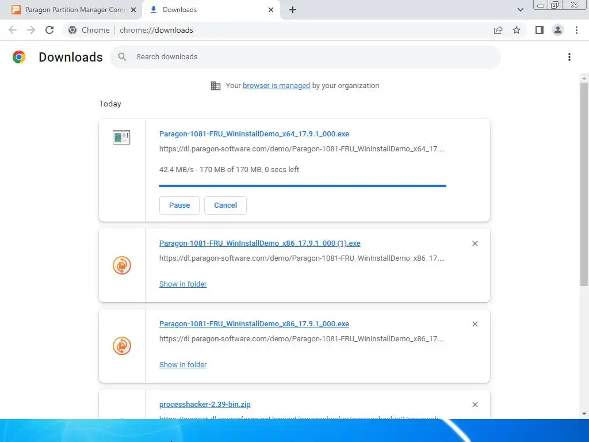Close the Downloads tab
The image size is (589, 442).
[x=271, y=10]
